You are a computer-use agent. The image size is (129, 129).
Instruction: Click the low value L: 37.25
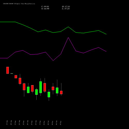tap(66, 9)
